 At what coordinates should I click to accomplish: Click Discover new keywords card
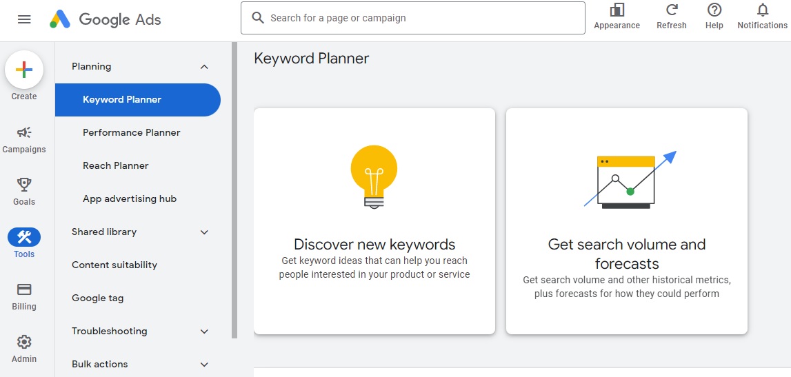pyautogui.click(x=374, y=221)
